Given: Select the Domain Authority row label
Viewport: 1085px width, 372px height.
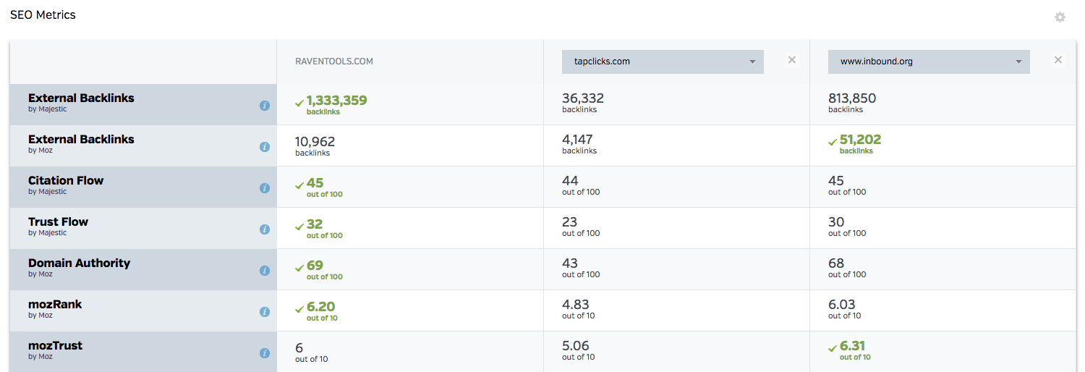Looking at the screenshot, I should point(80,263).
